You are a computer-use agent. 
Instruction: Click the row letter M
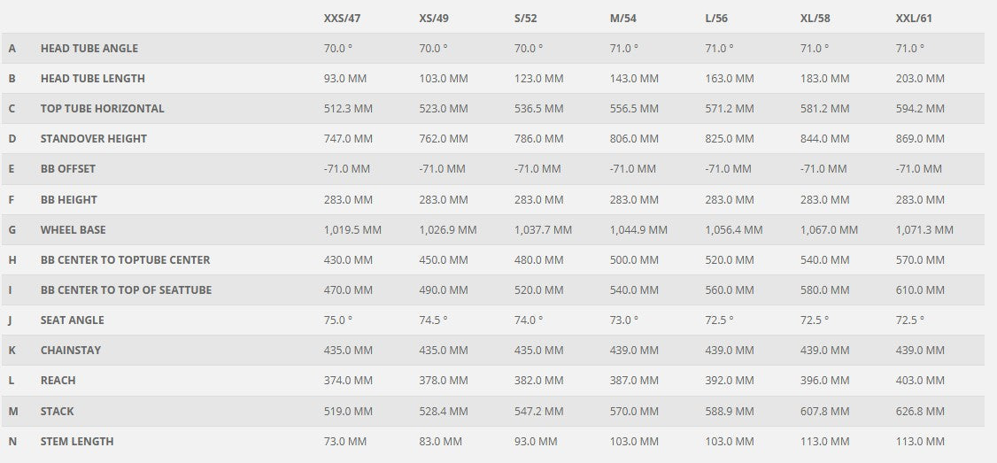[x=12, y=412]
